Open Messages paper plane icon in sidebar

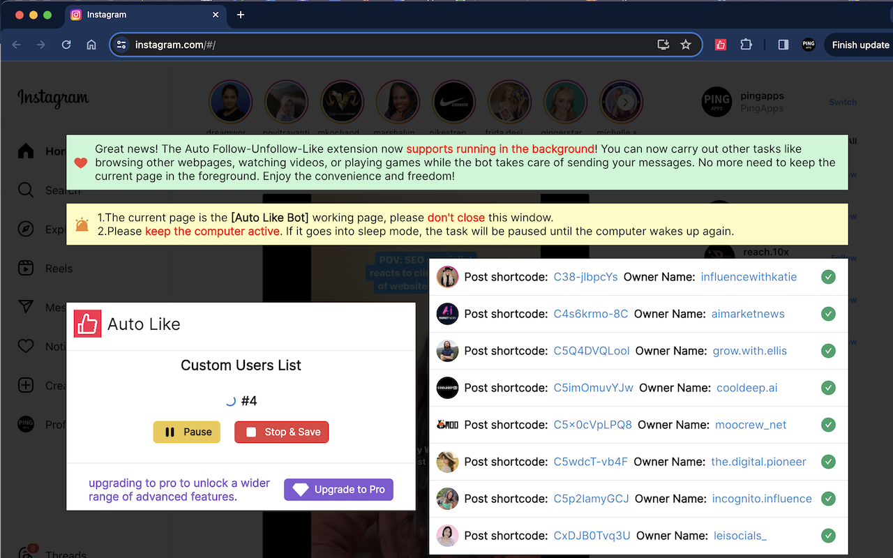[x=26, y=308]
